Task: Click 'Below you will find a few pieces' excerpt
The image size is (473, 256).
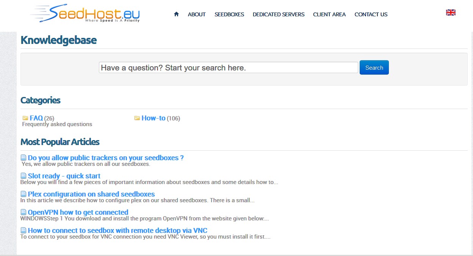Action: [149, 182]
